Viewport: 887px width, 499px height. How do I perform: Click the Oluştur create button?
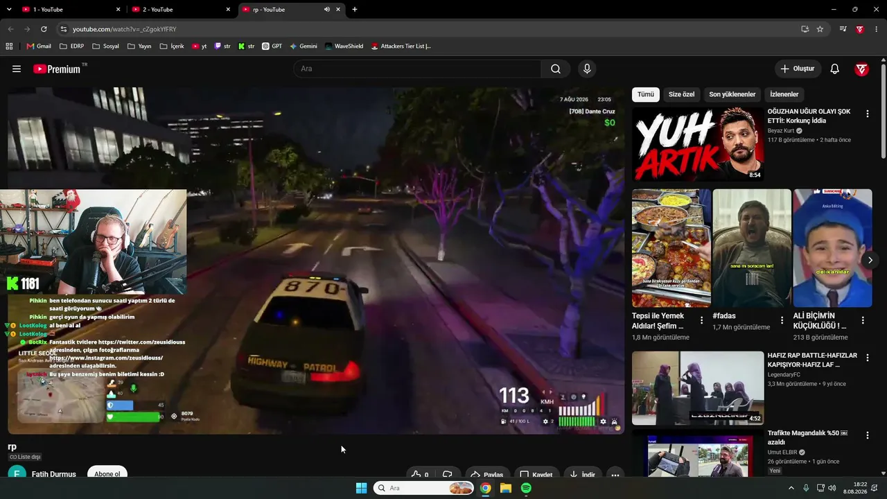[798, 69]
